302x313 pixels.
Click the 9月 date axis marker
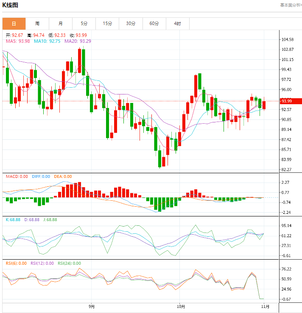(92, 306)
